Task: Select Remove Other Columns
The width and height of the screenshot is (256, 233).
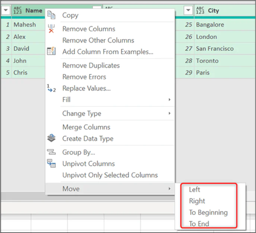Action: [x=110, y=40]
